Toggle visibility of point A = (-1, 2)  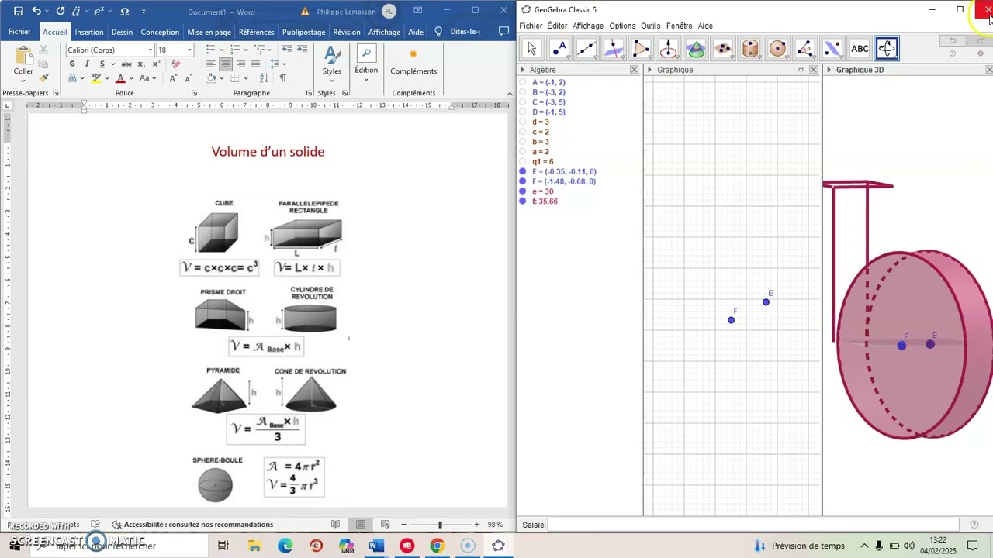point(523,82)
